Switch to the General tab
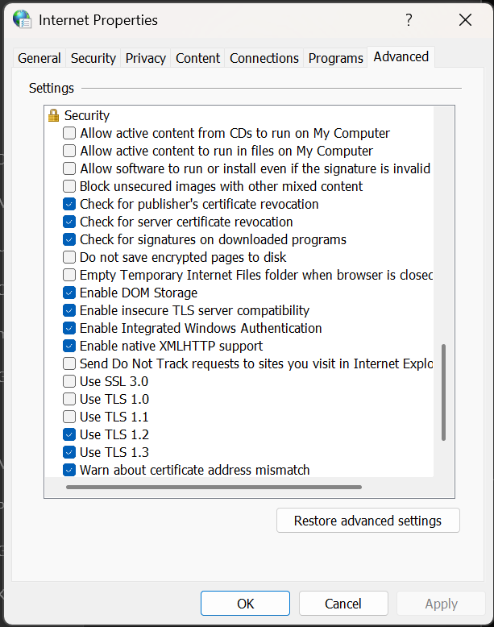The image size is (494, 627). point(39,58)
